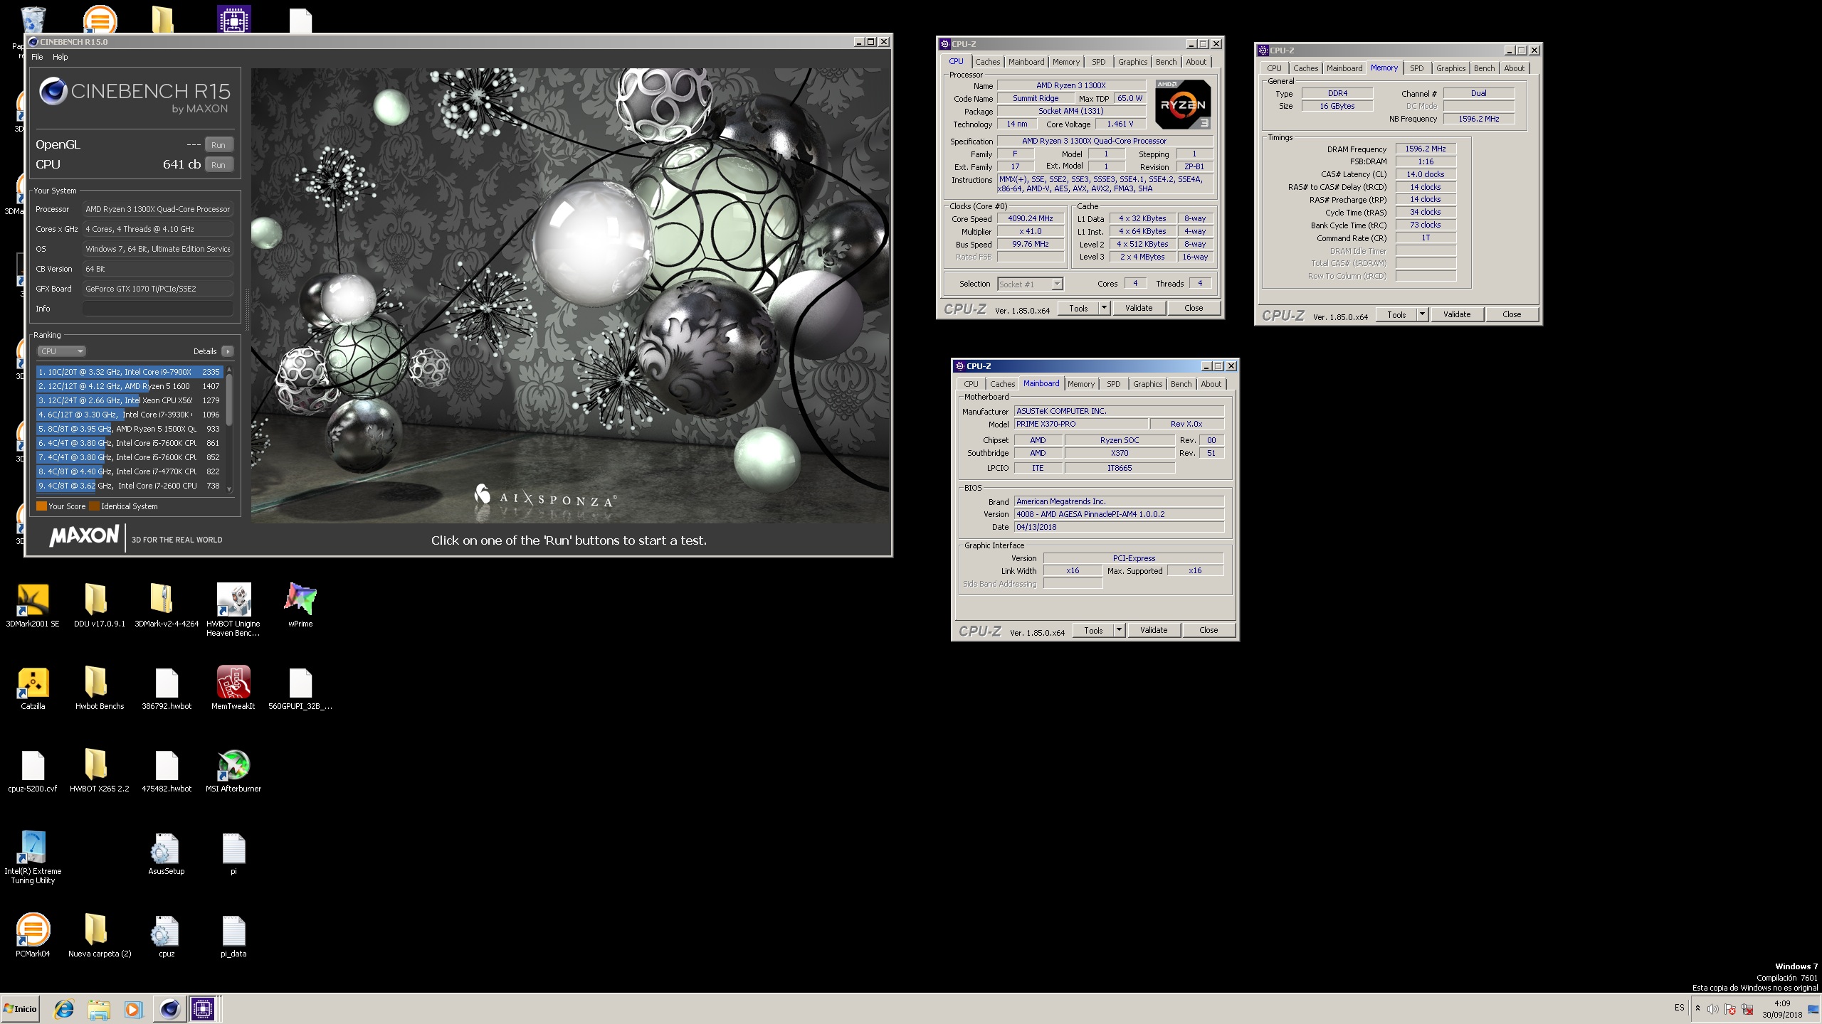Open the Cinebench Help menu
Screen dimensions: 1822x1024
tap(60, 57)
